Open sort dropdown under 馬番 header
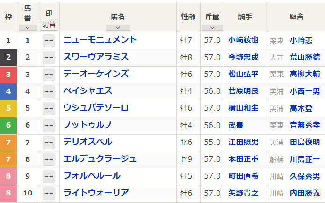This screenshot has width=325, height=203. 28,28
